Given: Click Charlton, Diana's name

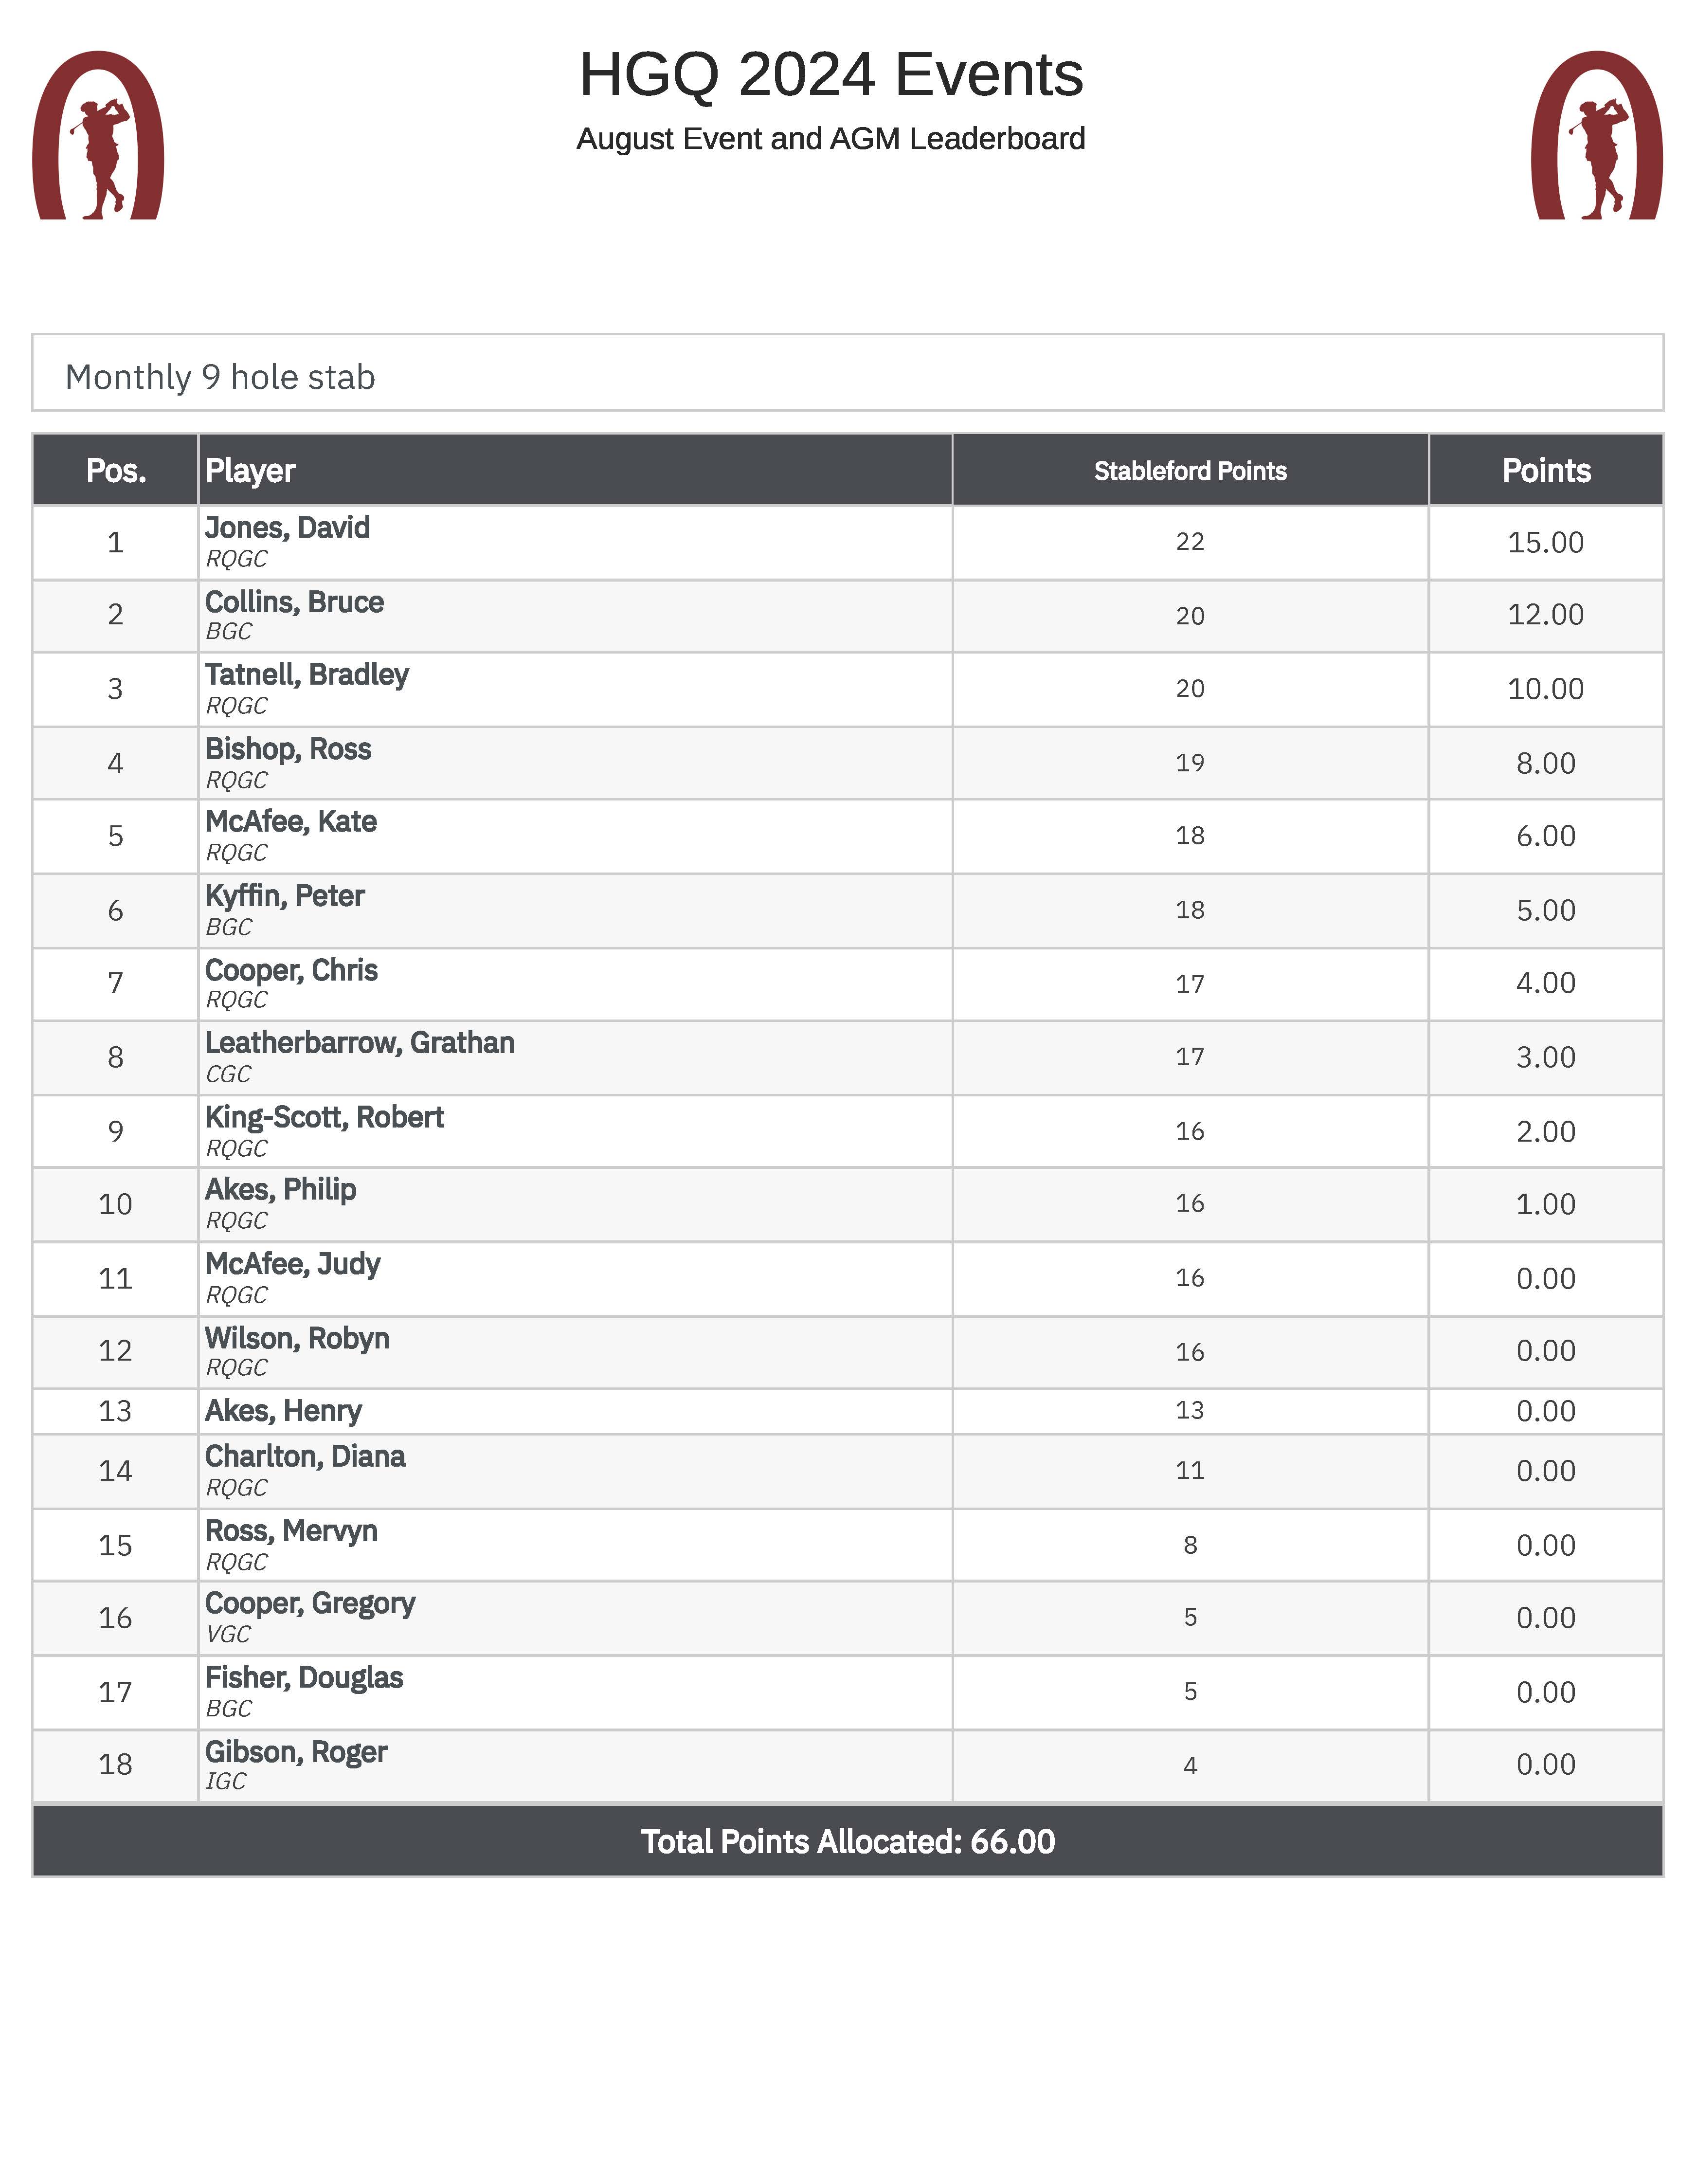Looking at the screenshot, I should pos(305,1457).
